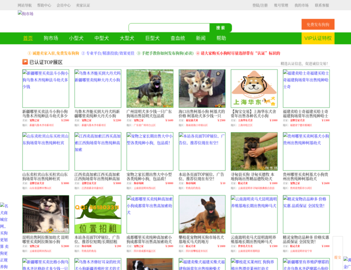Switch to the 狗市场 navigation tab
This screenshot has height=270, width=351.
[x=51, y=38]
